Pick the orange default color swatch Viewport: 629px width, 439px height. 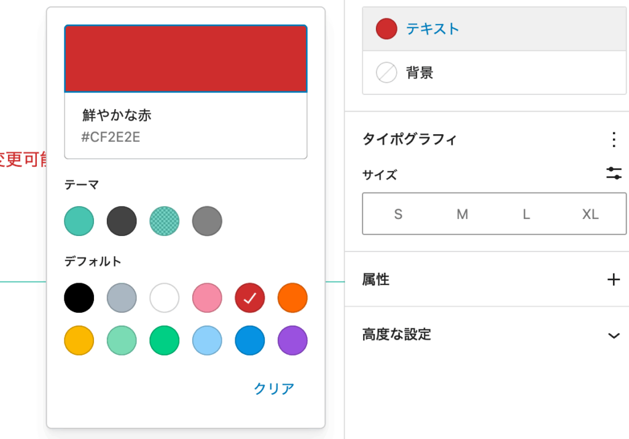[x=292, y=299]
